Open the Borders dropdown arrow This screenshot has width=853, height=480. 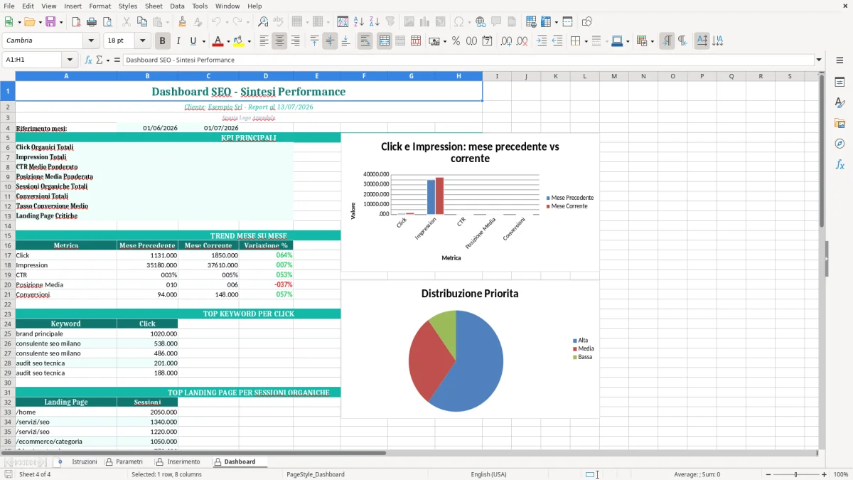(x=586, y=41)
